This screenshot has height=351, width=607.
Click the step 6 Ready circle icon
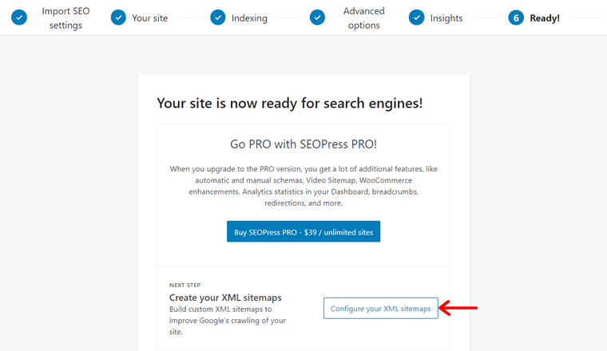pyautogui.click(x=516, y=18)
